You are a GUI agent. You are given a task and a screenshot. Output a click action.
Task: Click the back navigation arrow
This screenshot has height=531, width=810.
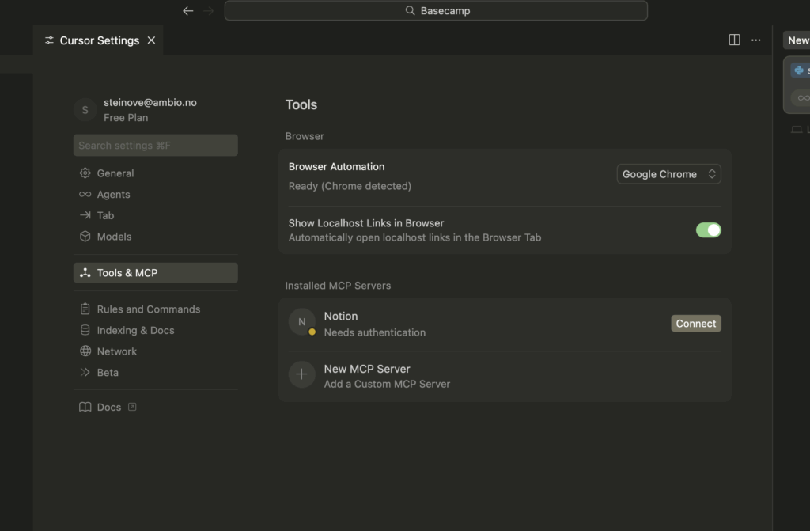click(x=187, y=11)
